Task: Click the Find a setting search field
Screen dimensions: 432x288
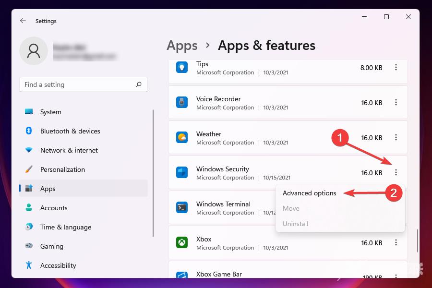Action: pyautogui.click(x=84, y=84)
